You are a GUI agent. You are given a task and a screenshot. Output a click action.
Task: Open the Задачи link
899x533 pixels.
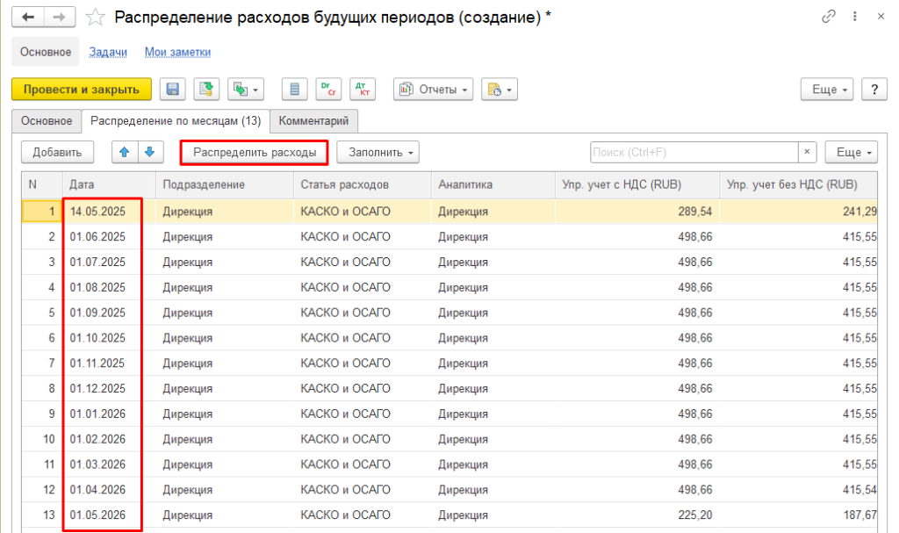[108, 53]
